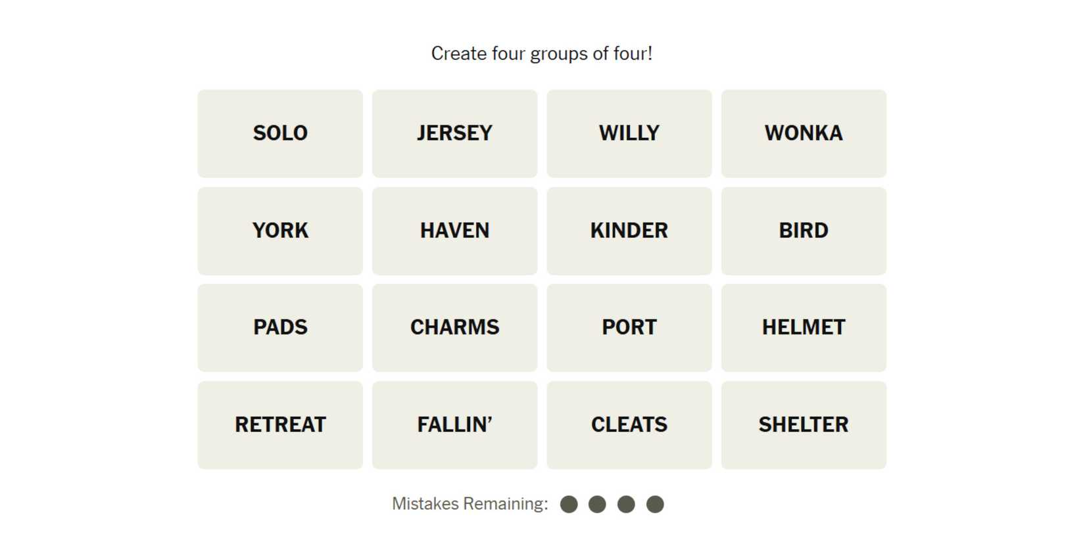Pick the PADS word tile
The image size is (1085, 542).
coord(280,327)
